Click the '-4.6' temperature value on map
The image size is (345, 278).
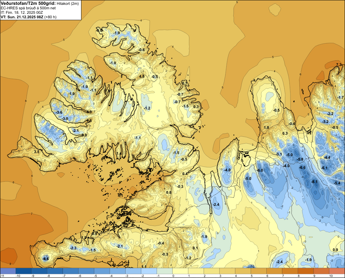tap(46, 259)
